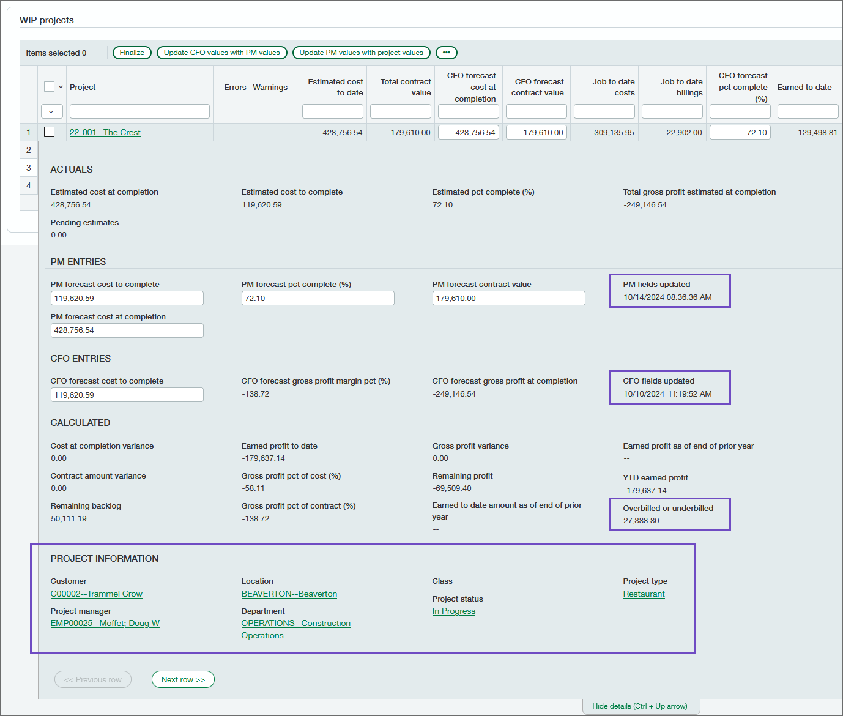Open the Restaurant project type link

[x=644, y=594]
